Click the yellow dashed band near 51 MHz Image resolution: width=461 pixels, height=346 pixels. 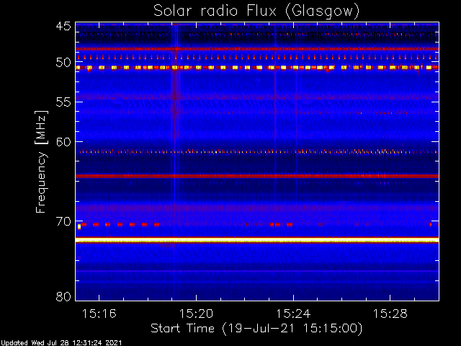click(x=257, y=68)
